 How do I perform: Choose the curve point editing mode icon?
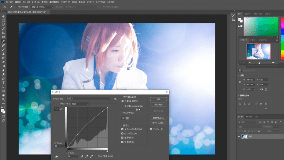point(56,109)
